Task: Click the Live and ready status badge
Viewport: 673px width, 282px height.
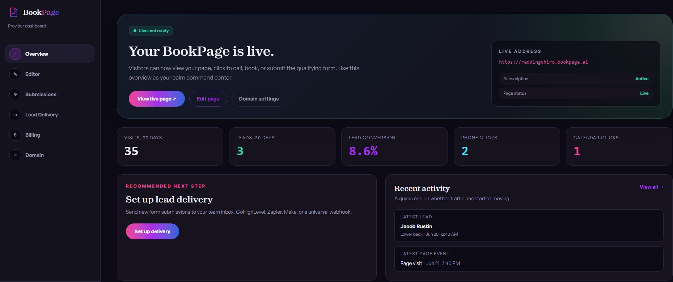Action: tap(151, 31)
